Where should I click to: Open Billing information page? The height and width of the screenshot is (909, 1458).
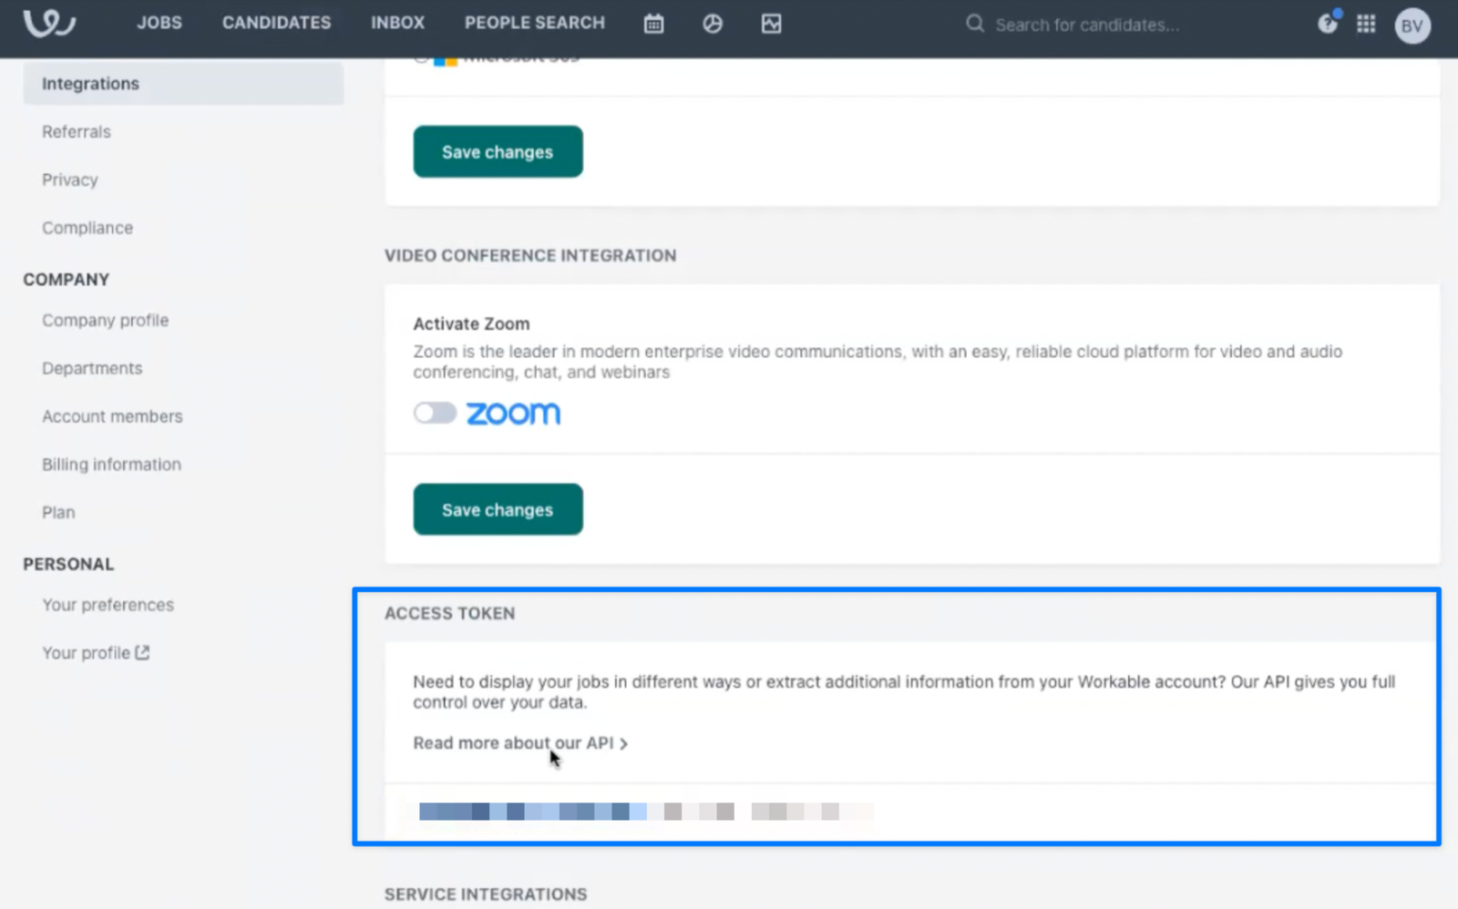coord(111,465)
